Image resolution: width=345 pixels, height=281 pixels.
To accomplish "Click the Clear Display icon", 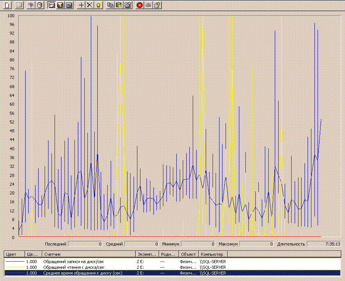I will (19, 5).
